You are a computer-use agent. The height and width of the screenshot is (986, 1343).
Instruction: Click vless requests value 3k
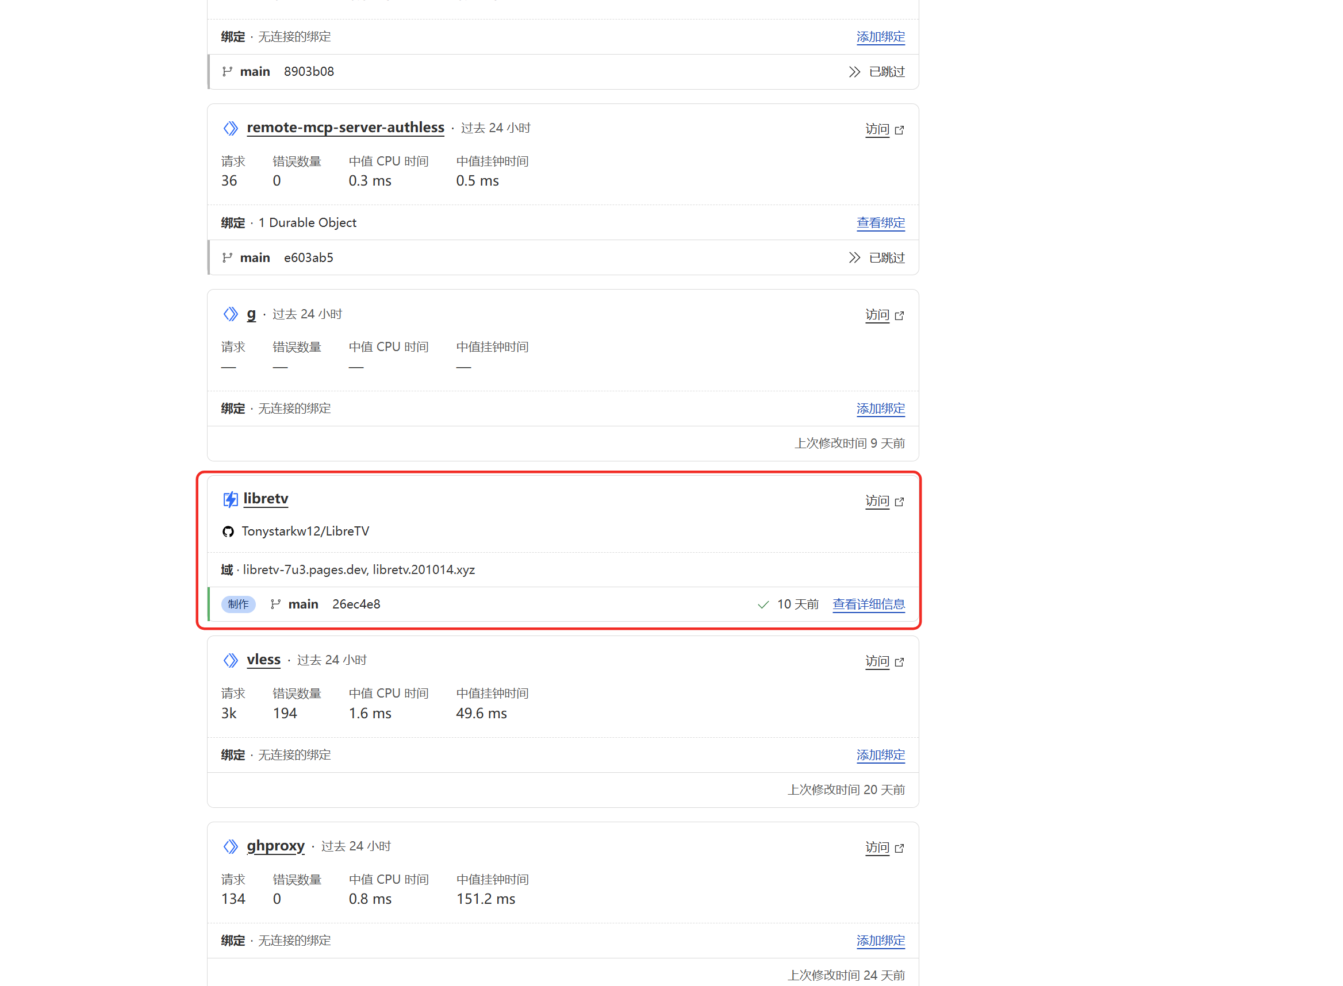229,713
